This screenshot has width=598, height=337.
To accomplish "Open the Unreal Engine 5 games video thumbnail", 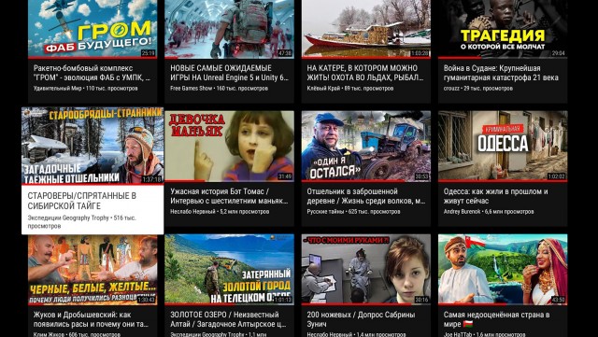I will 229,29.
